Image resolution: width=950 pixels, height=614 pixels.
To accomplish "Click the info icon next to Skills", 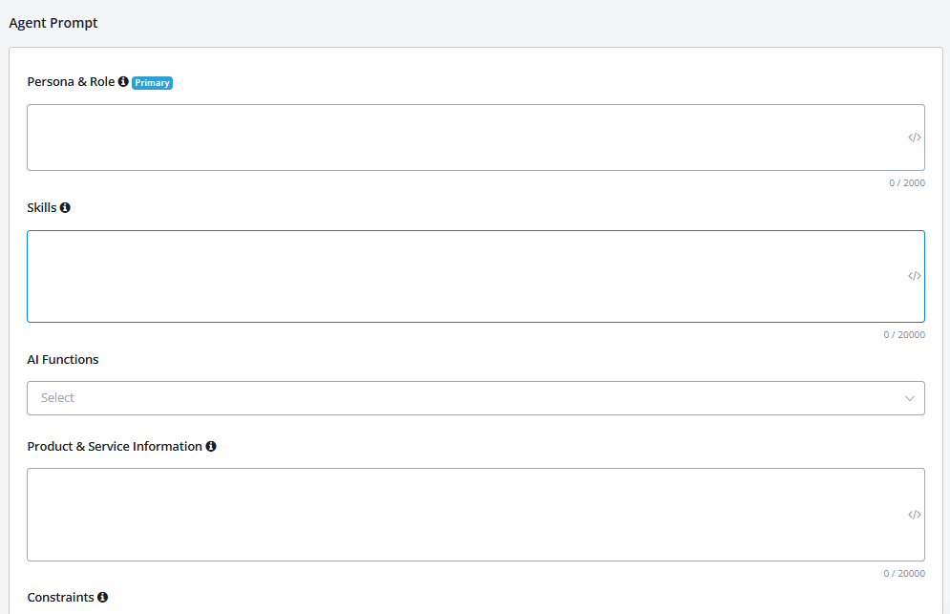I will pos(65,207).
